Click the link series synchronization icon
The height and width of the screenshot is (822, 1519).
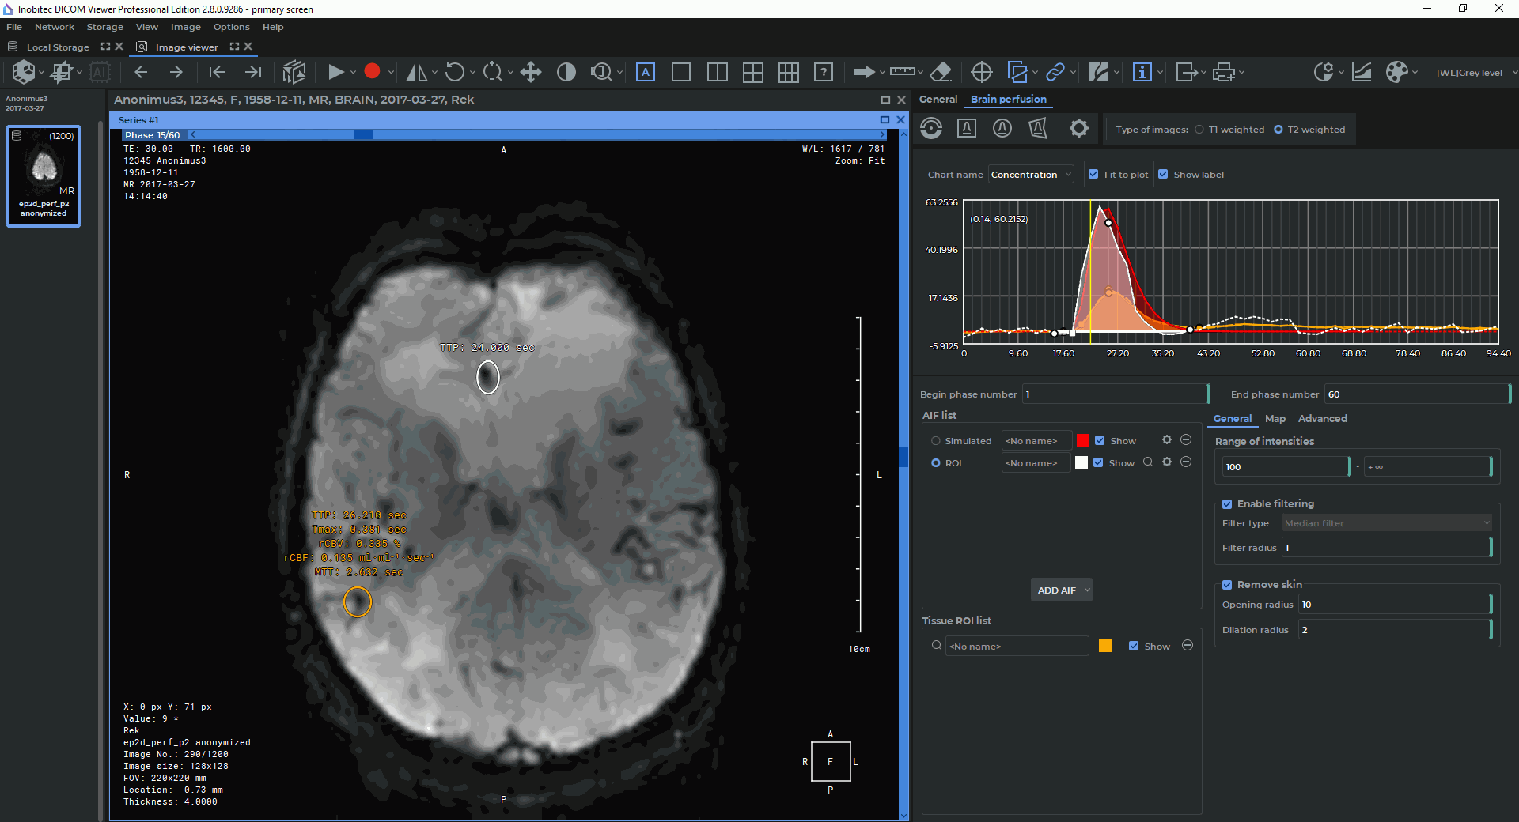pos(1055,72)
